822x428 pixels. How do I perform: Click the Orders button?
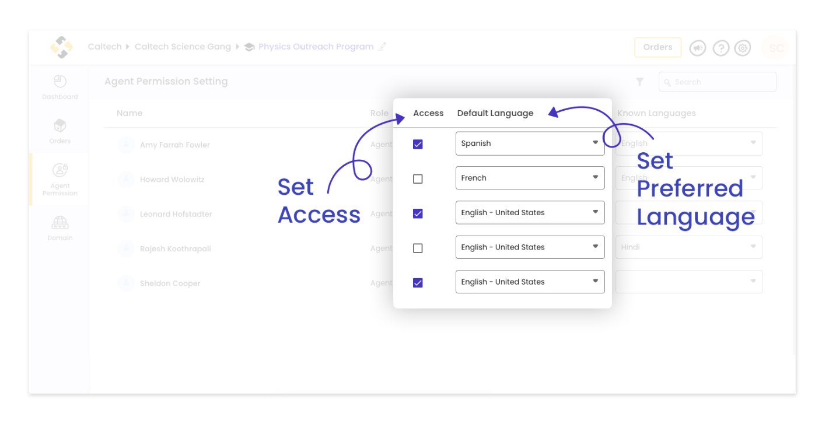tap(657, 47)
